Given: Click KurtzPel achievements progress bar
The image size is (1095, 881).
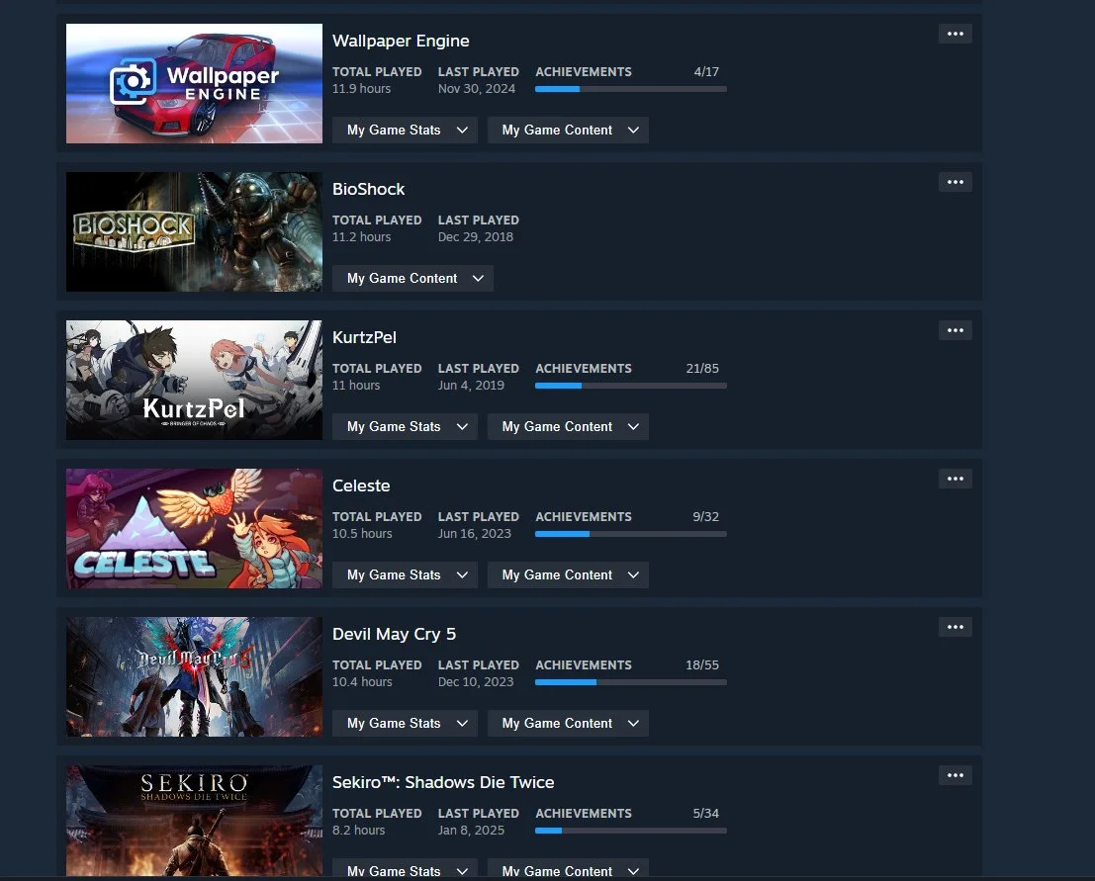Looking at the screenshot, I should pos(631,386).
